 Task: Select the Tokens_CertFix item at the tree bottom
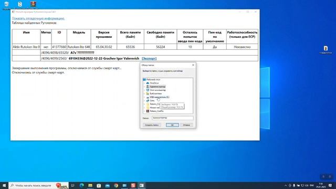pyautogui.click(x=156, y=111)
